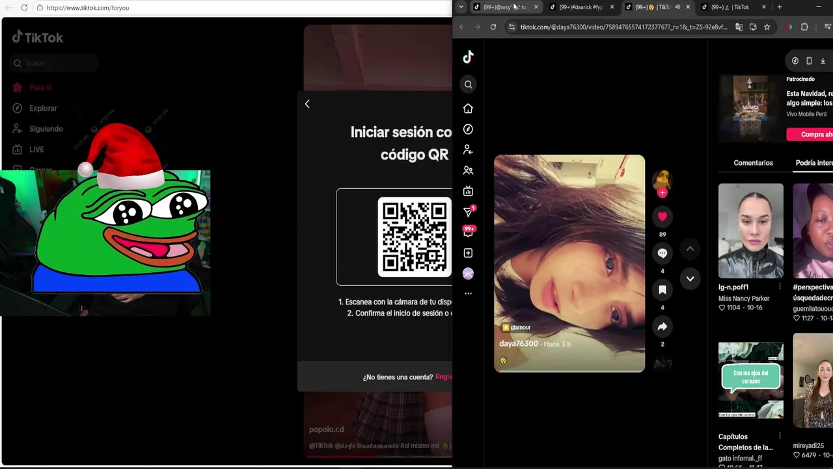Open the Vivo Mobile Perú ad thumbnail
The height and width of the screenshot is (469, 833).
[x=750, y=107]
